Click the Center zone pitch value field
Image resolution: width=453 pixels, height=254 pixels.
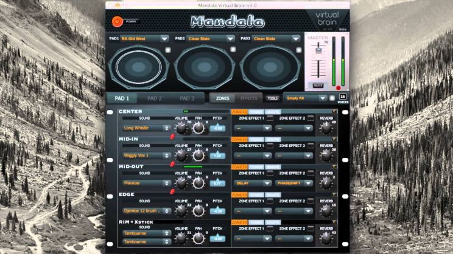click(x=217, y=128)
